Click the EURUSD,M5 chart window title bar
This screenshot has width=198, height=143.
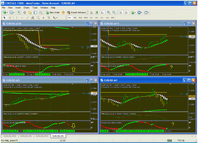click(44, 80)
